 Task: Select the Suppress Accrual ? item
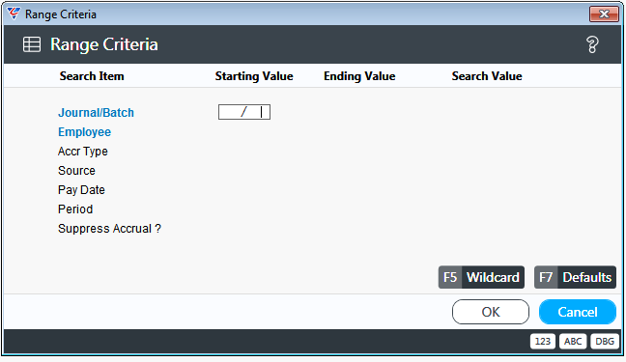pyautogui.click(x=109, y=229)
